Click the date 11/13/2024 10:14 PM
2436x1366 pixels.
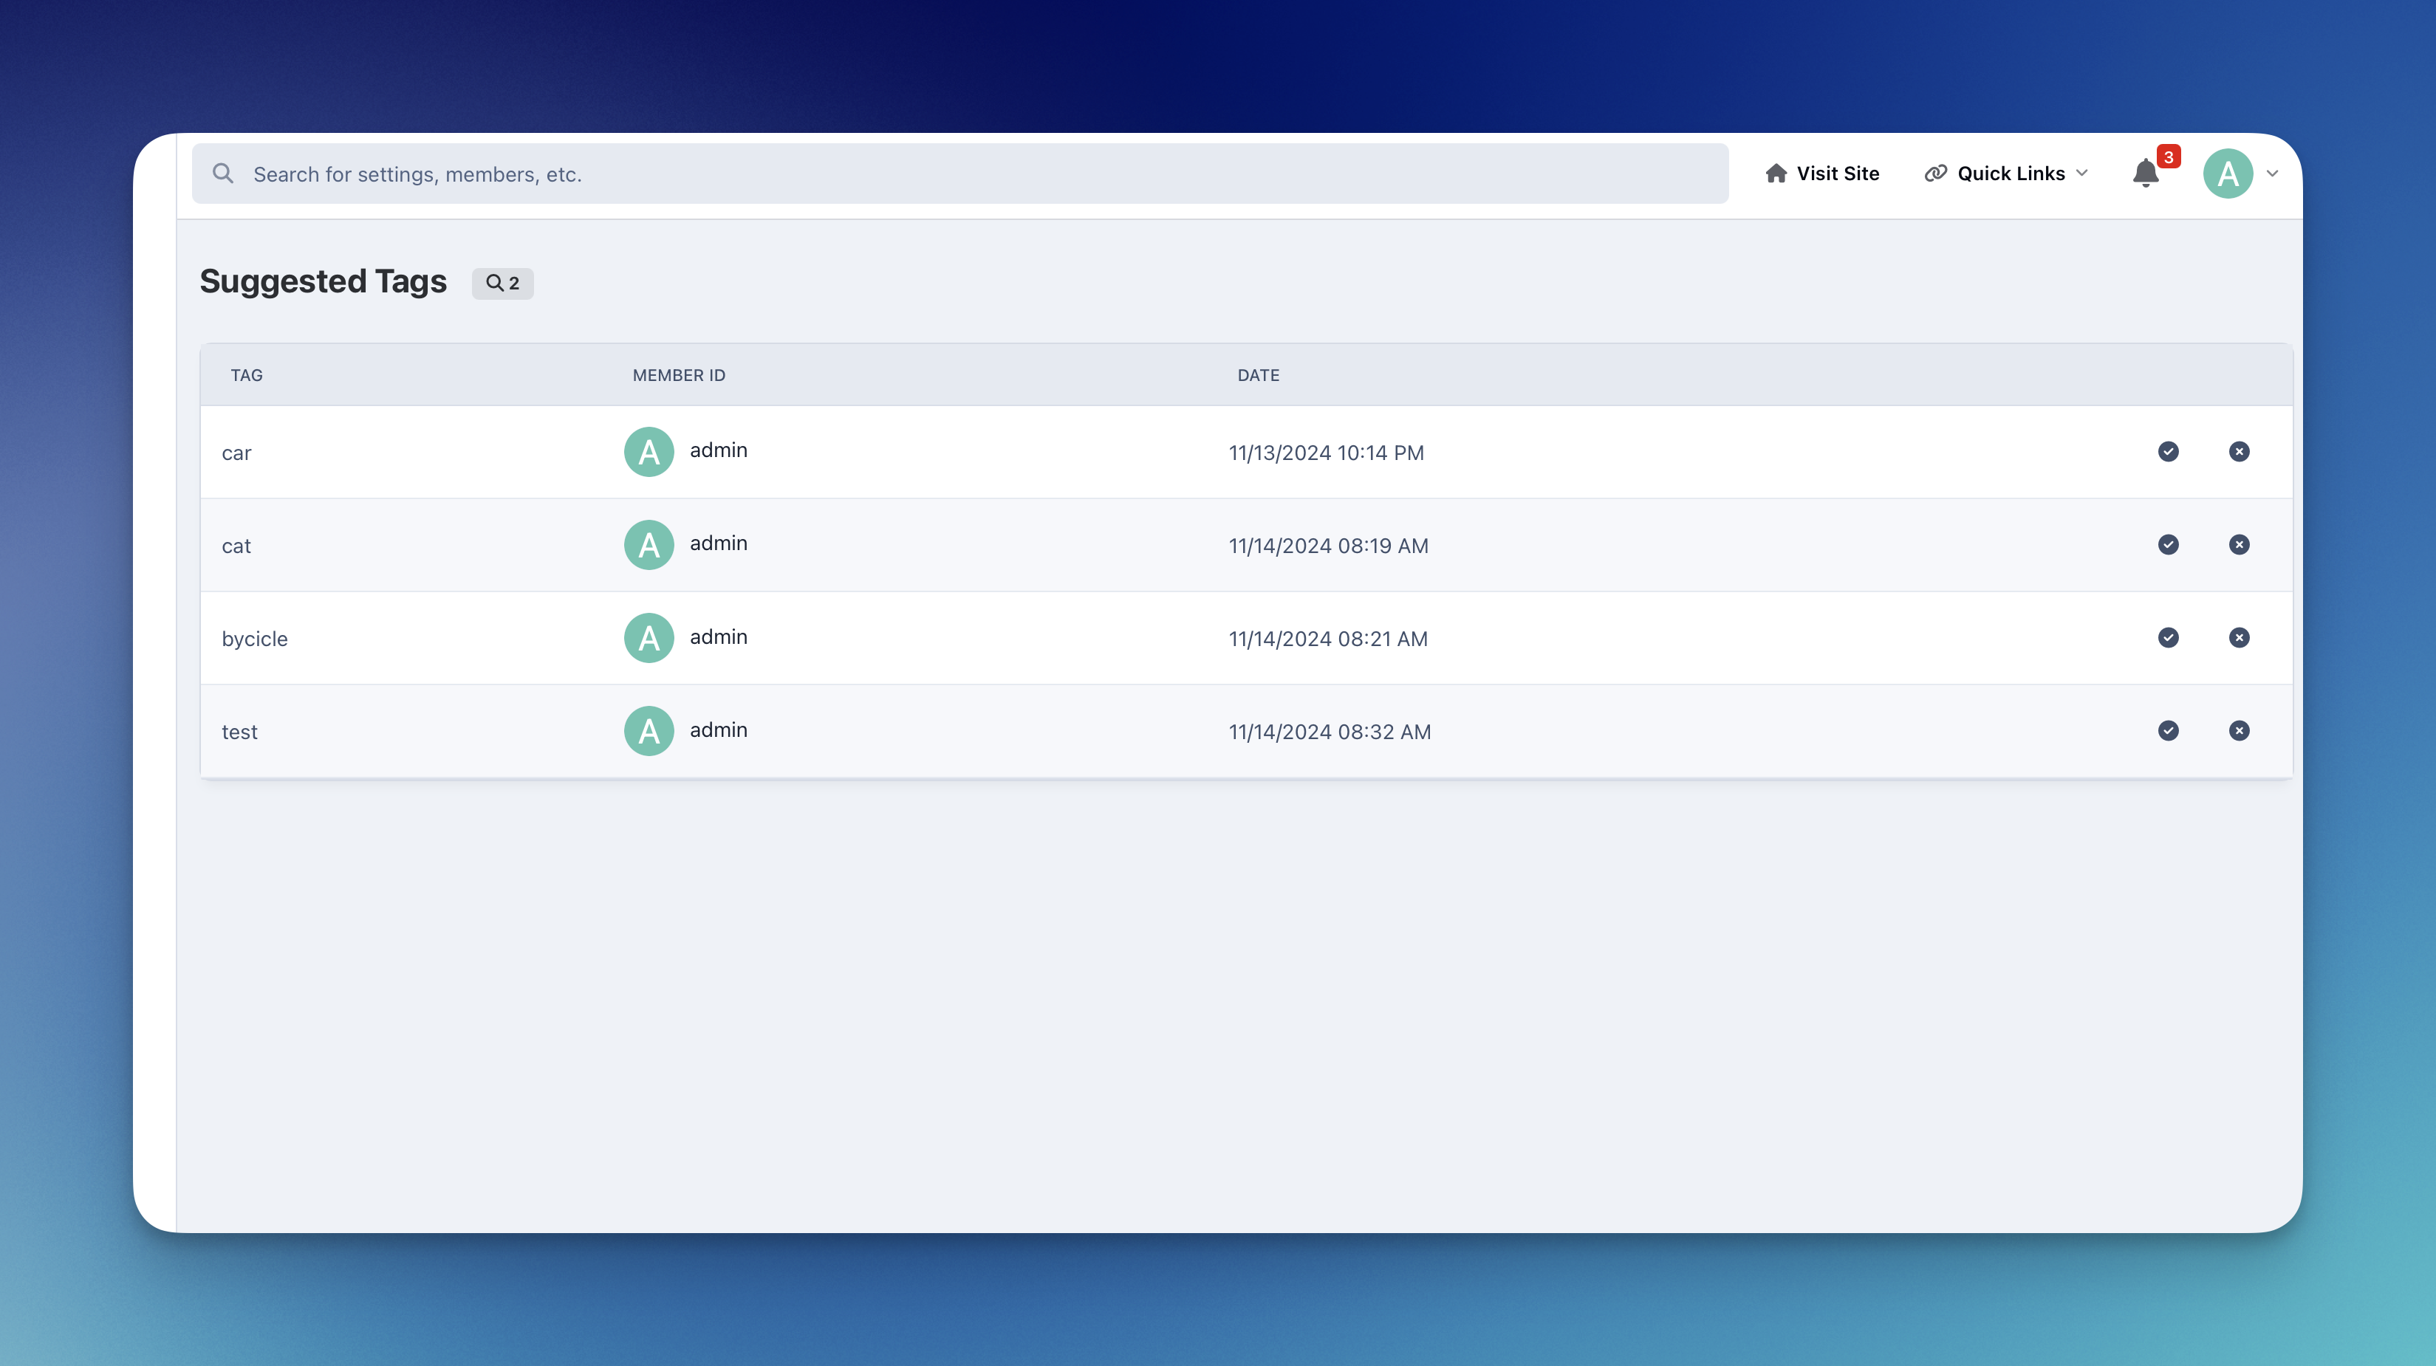point(1326,453)
